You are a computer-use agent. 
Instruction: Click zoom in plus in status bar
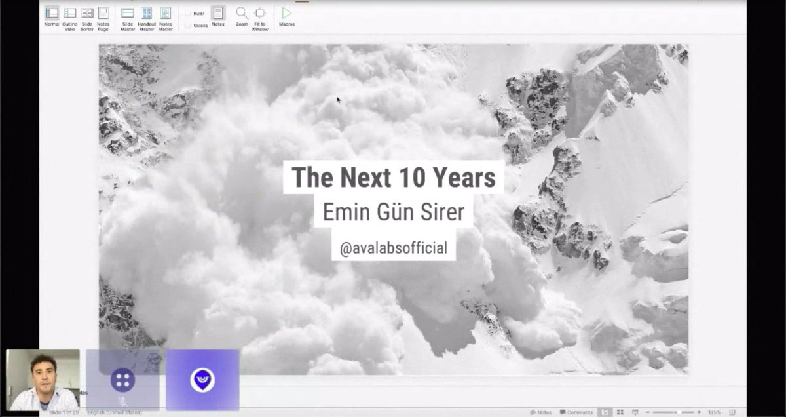click(x=700, y=412)
